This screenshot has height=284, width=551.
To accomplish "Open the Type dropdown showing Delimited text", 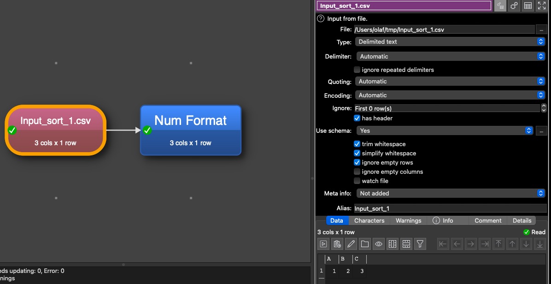I will click(x=450, y=41).
